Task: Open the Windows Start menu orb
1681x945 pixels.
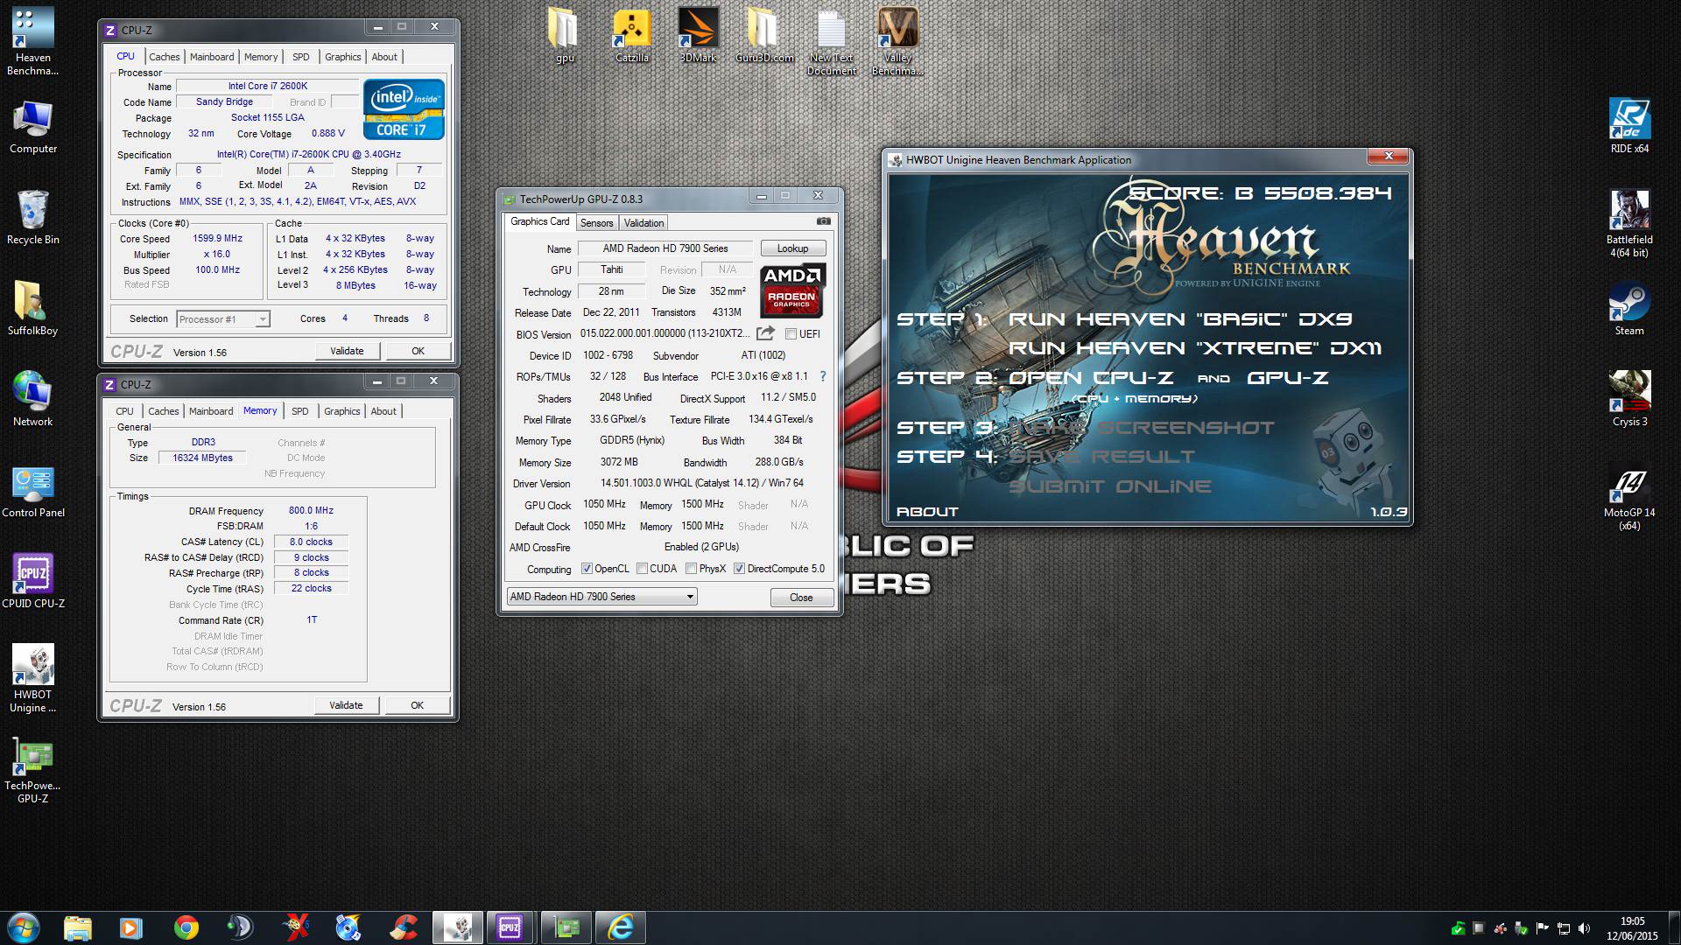Action: pos(23,927)
